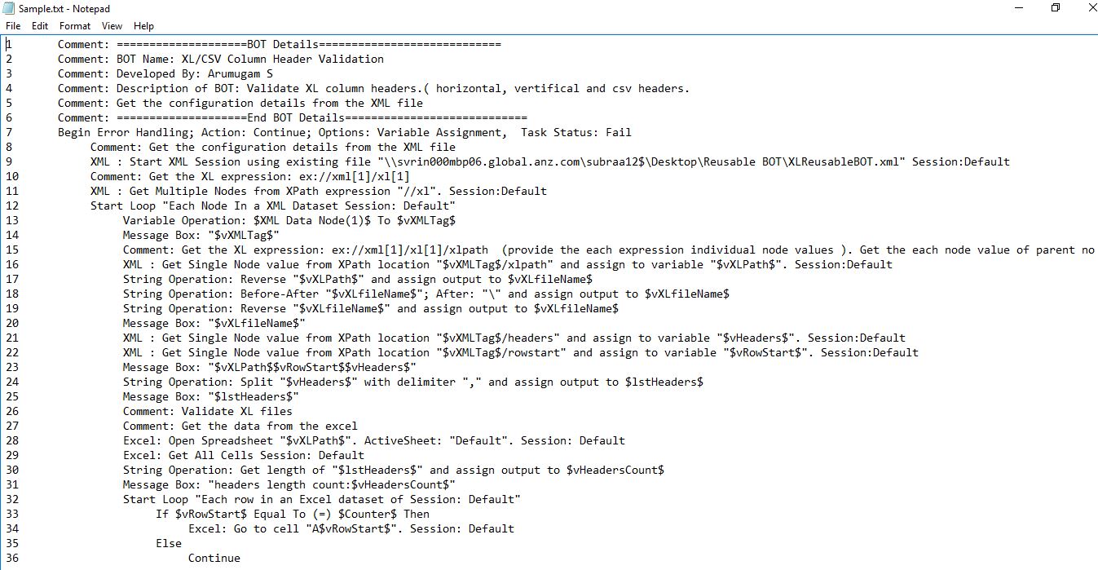This screenshot has height=570, width=1098.
Task: Restore down the Notepad window
Action: [1056, 8]
